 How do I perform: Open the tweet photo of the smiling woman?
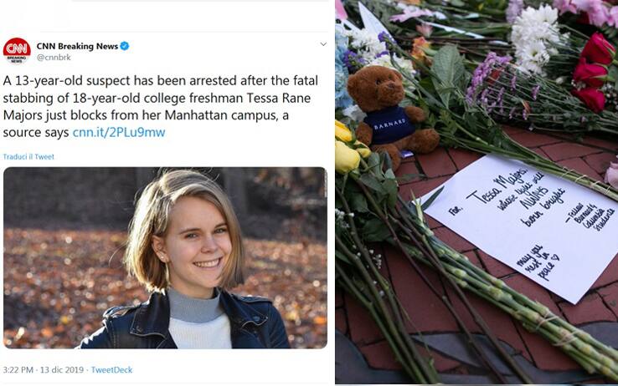click(x=165, y=257)
